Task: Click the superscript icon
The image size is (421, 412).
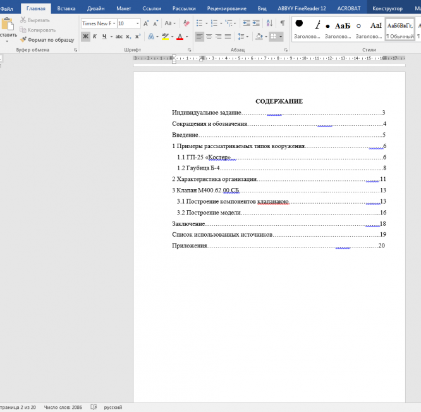Action: click(x=138, y=37)
